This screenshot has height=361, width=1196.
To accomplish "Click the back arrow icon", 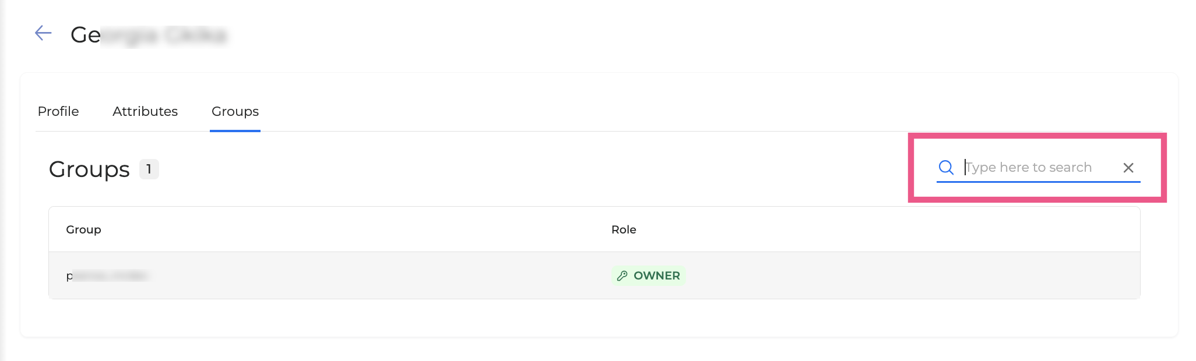I will click(43, 33).
